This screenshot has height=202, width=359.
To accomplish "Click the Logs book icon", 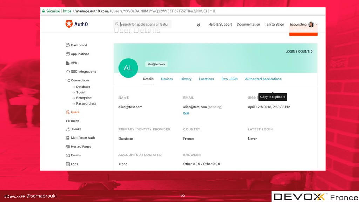I will (x=68, y=164).
